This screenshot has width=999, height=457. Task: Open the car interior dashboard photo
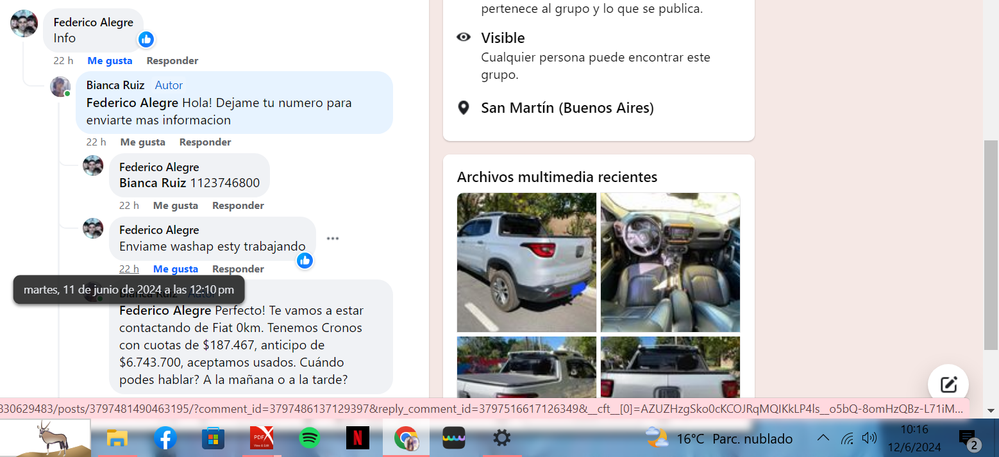click(670, 262)
